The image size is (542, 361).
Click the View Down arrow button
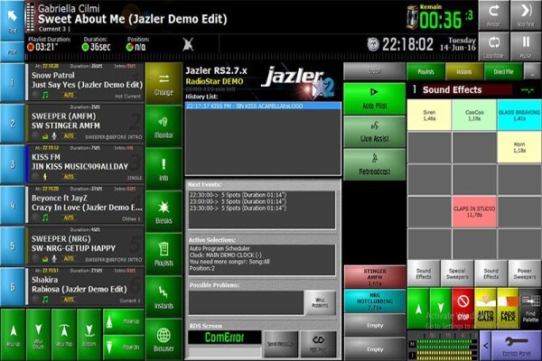click(x=38, y=335)
